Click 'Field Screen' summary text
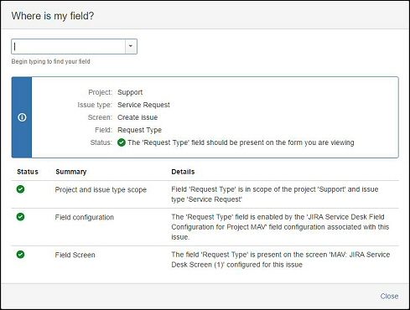This screenshot has width=410, height=310. (75, 255)
